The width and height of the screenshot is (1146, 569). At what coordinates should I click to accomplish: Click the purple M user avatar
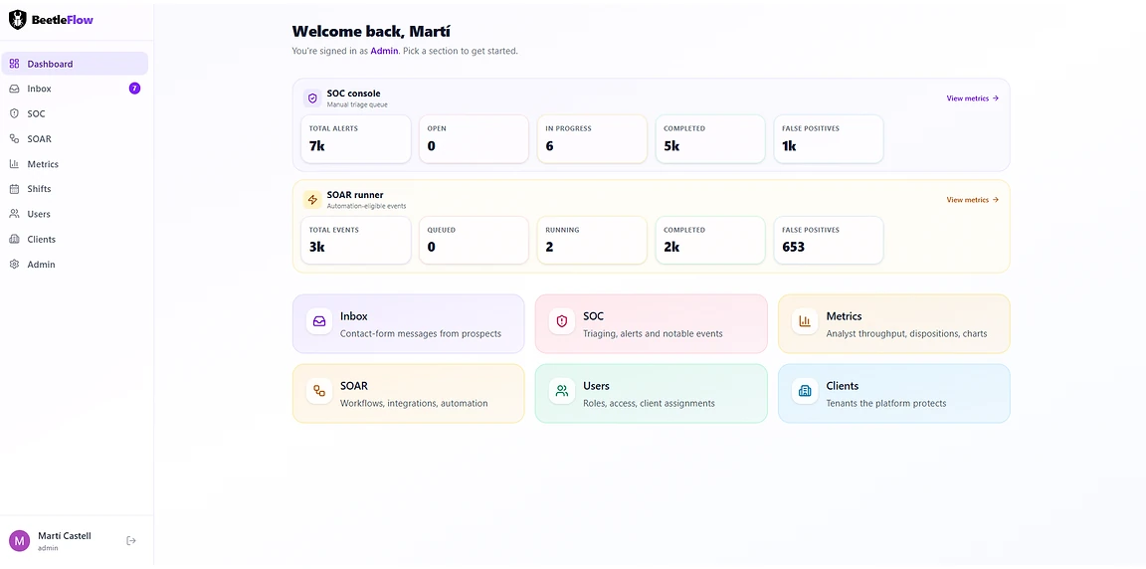pyautogui.click(x=19, y=540)
